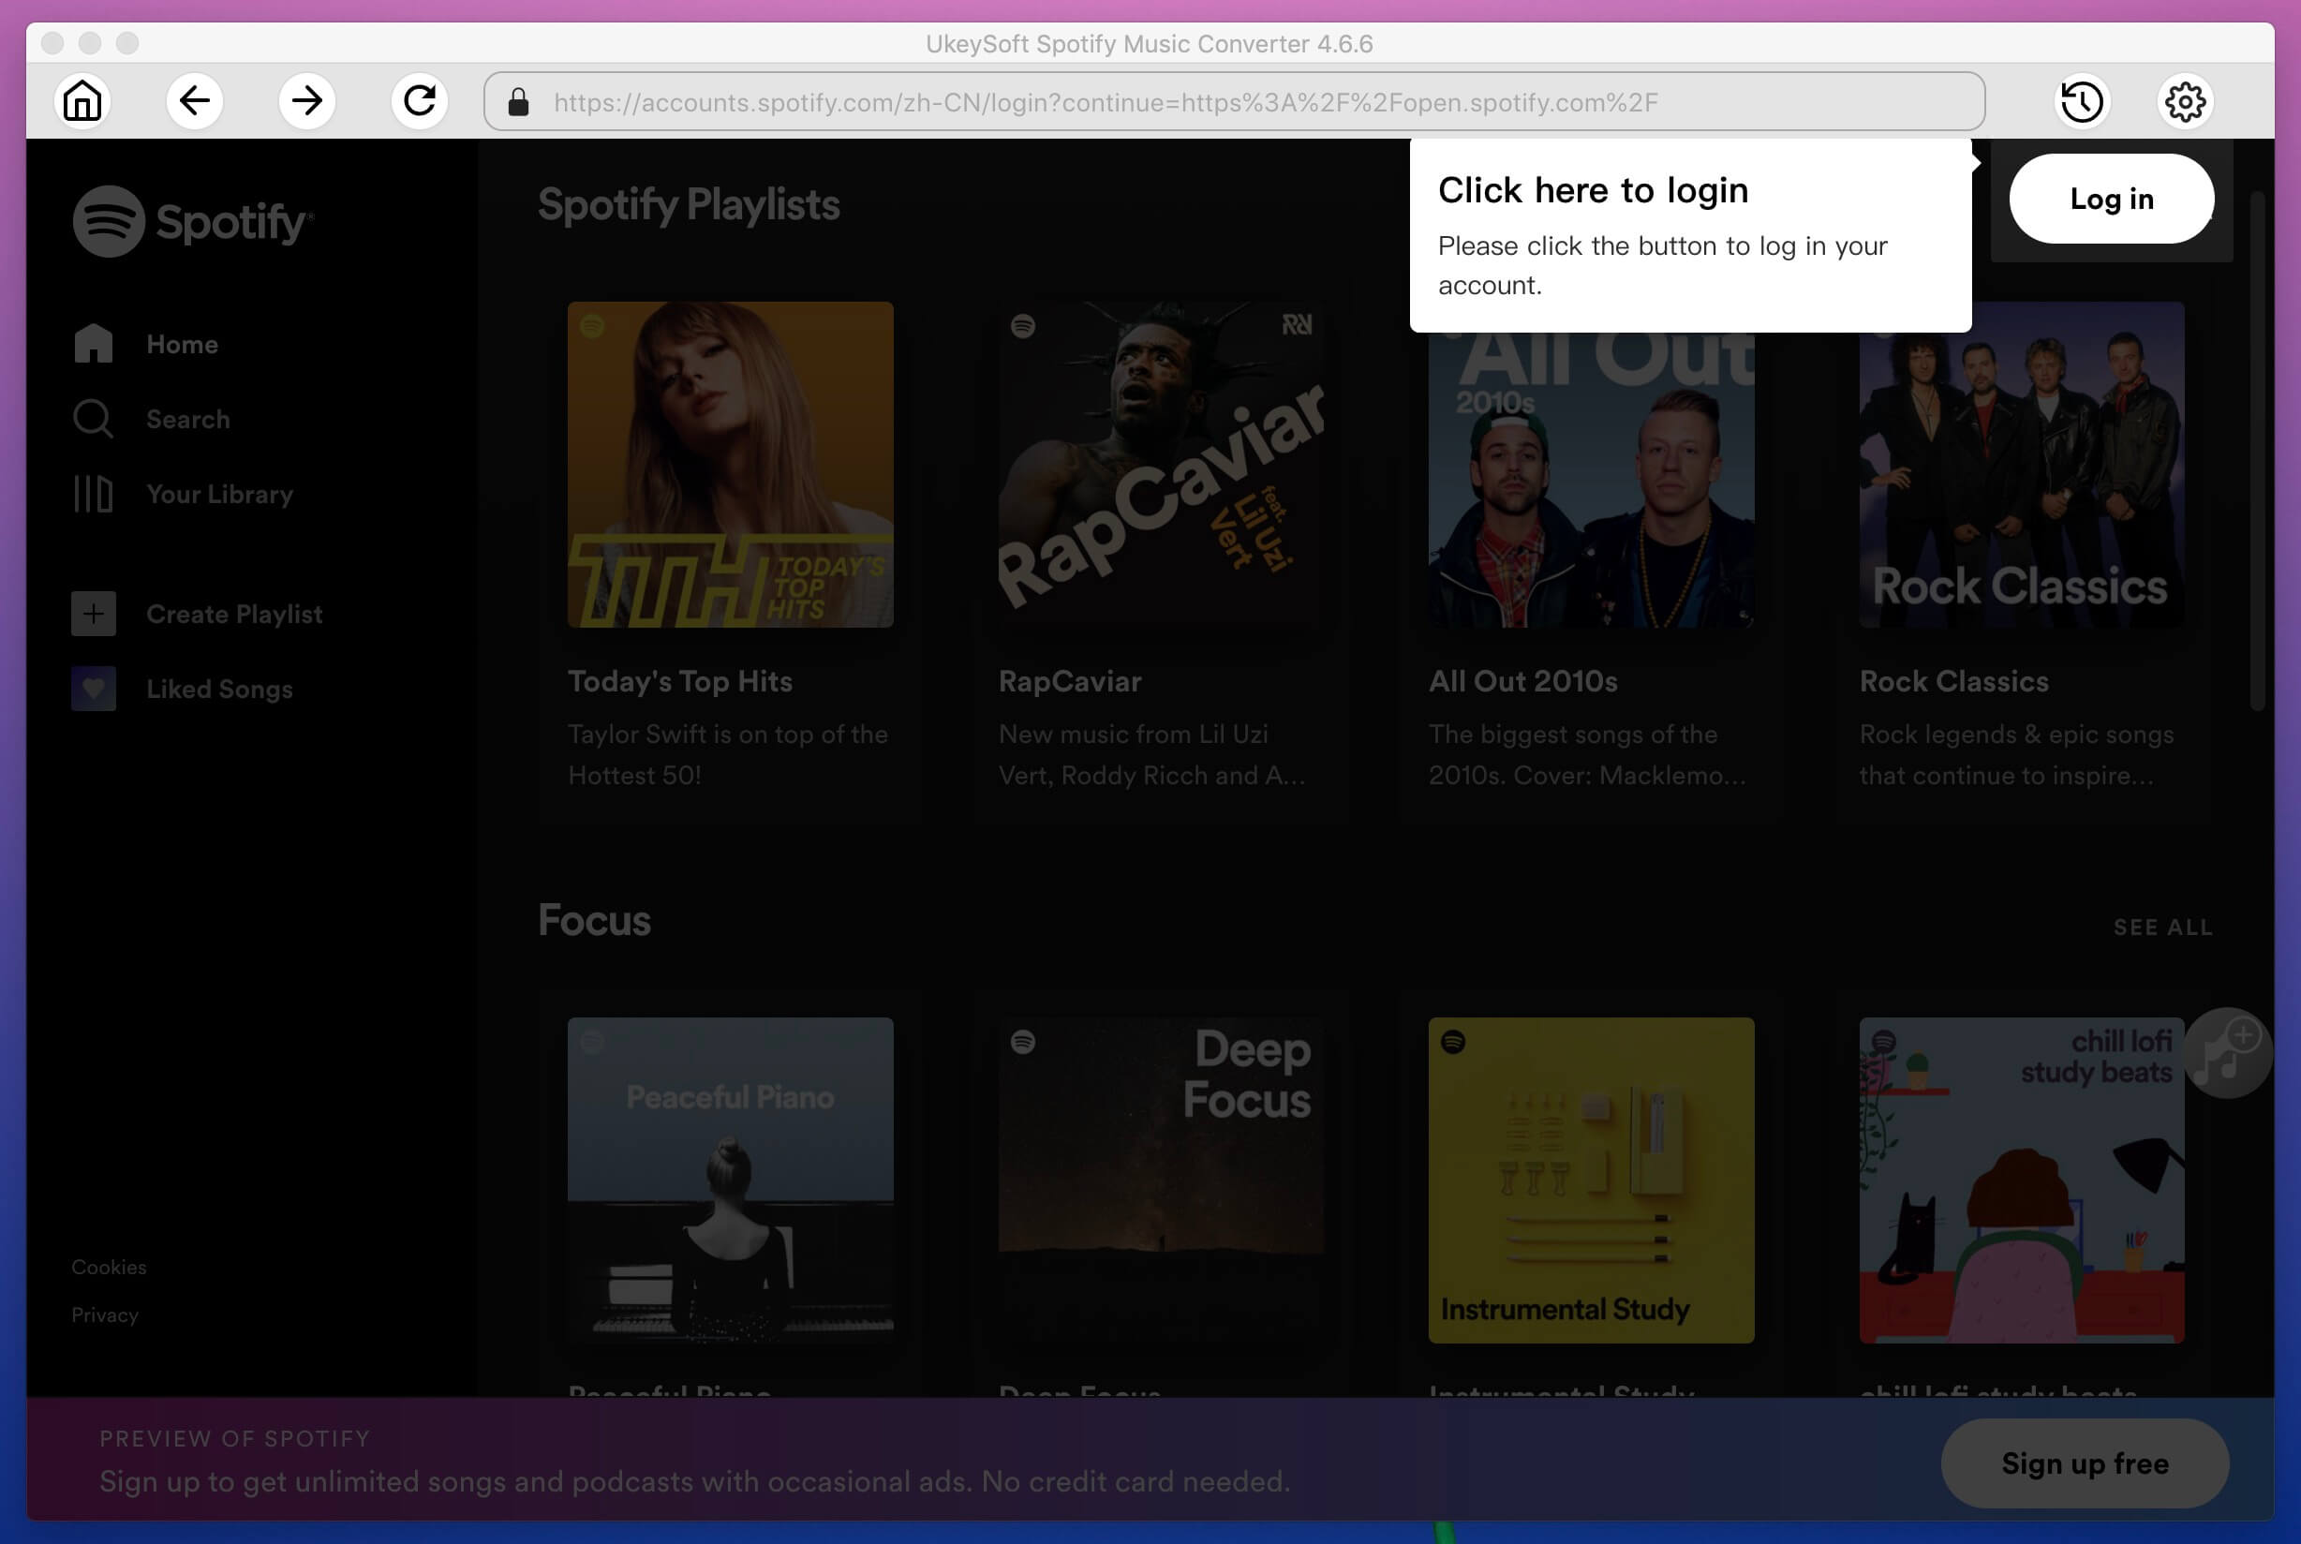
Task: Click the Privacy link at bottom left
Action: tap(103, 1314)
